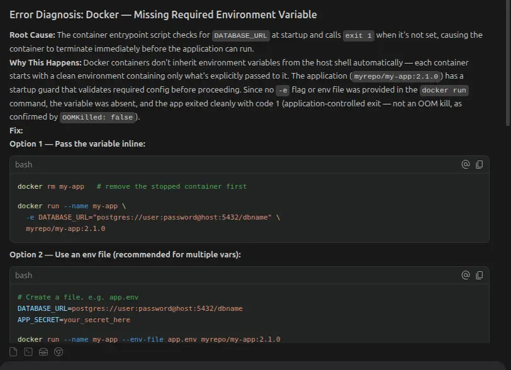This screenshot has height=370, width=511.
Task: Click the APP_SECRET line in the env file
Action: (74, 320)
